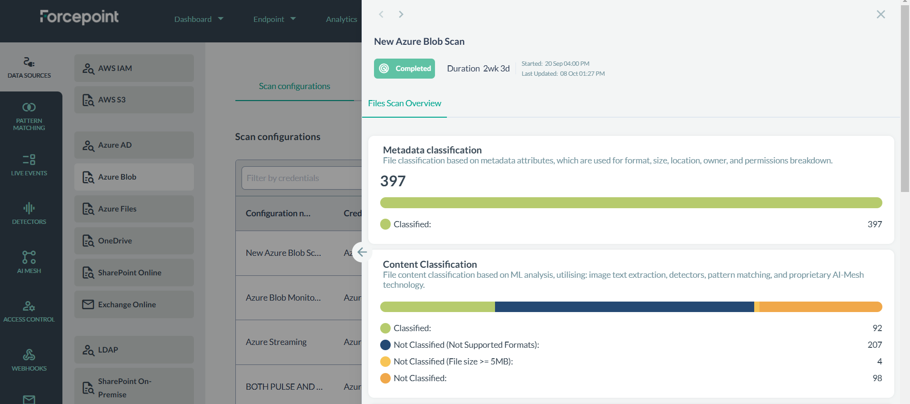Open the Pattern Matching section
Viewport: 910px width, 404px height.
[29, 116]
